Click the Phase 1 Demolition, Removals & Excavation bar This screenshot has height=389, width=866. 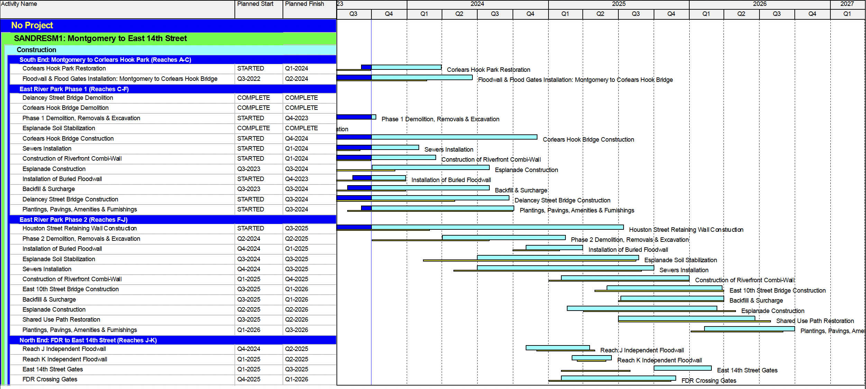click(x=356, y=117)
